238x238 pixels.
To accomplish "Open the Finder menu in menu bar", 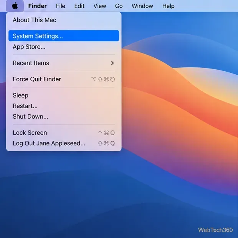I will pos(37,6).
